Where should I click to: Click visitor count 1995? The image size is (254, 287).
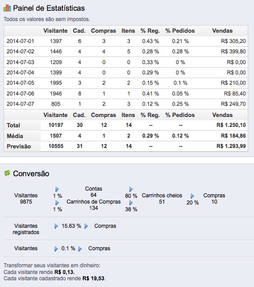(56, 83)
